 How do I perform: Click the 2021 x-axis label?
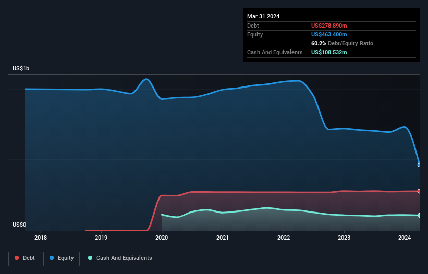tap(223, 238)
